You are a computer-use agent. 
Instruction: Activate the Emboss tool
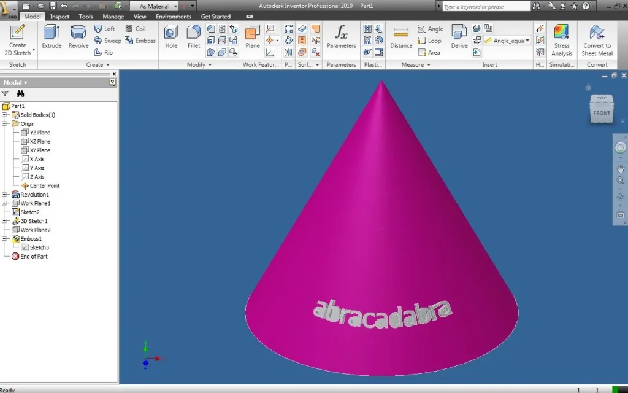pyautogui.click(x=140, y=41)
